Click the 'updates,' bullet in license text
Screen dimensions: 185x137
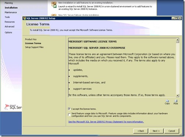click(x=78, y=70)
